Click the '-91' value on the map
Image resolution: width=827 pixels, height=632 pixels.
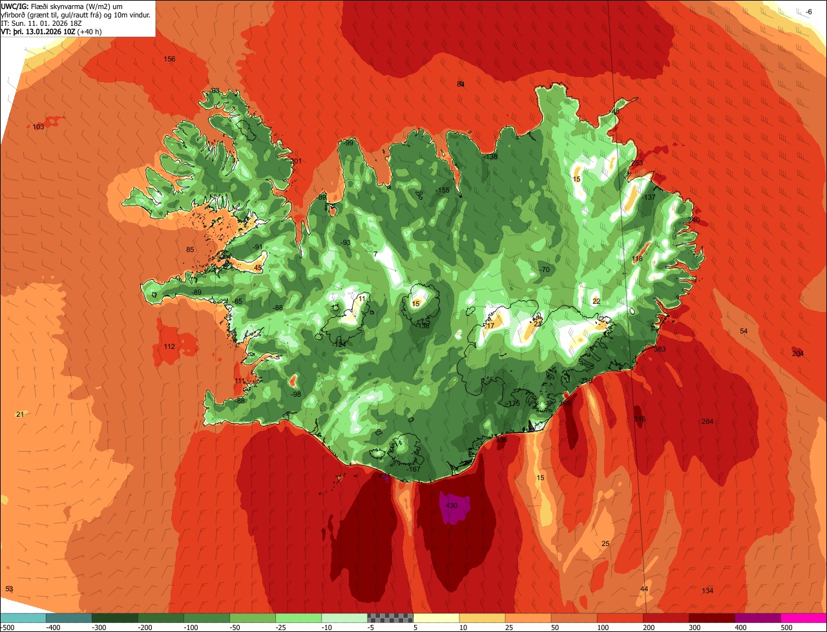(258, 248)
